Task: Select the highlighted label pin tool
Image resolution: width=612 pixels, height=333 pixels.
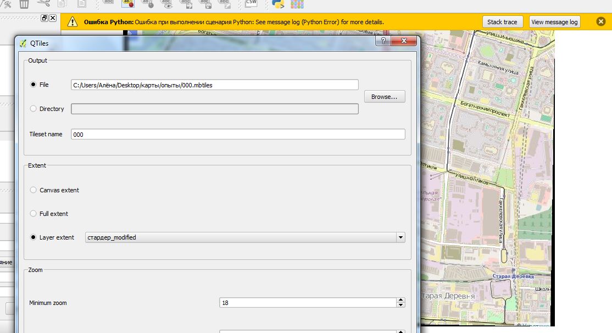Action: (x=127, y=4)
